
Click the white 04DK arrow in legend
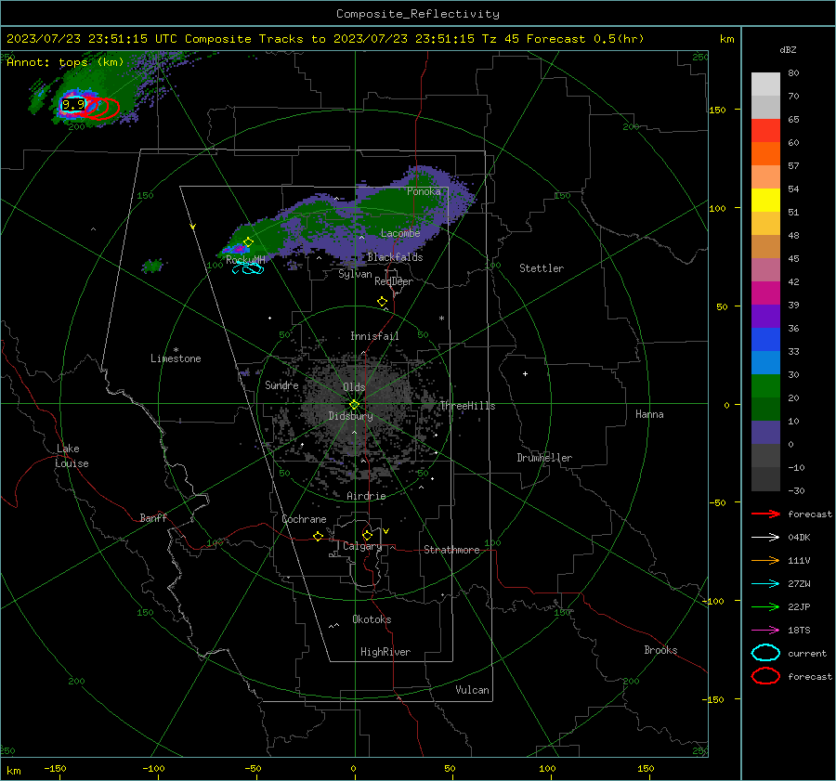click(765, 537)
